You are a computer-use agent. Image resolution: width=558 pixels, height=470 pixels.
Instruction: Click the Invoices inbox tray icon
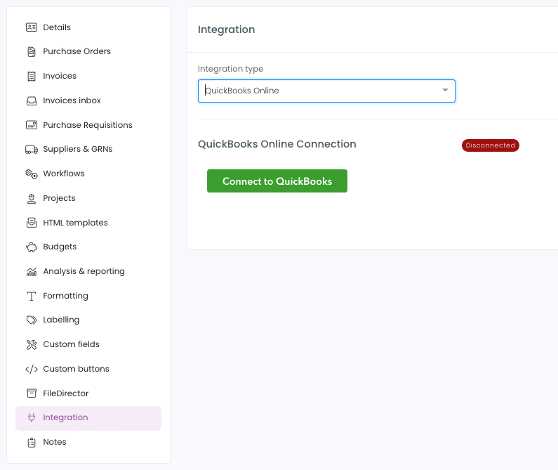pos(32,101)
